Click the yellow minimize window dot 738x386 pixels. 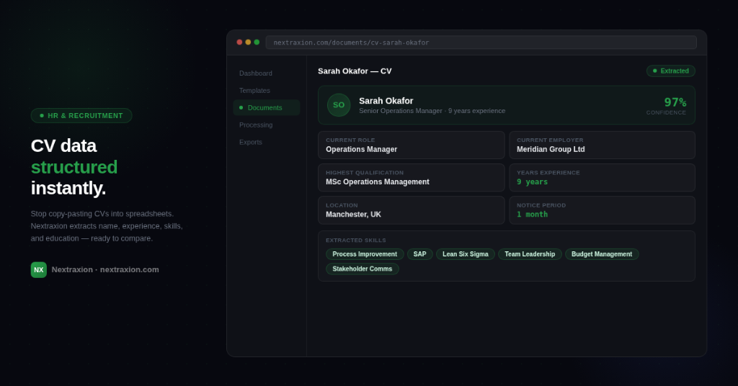point(248,42)
